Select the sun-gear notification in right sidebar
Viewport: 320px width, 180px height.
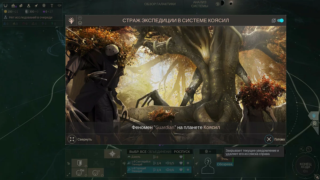[315, 123]
